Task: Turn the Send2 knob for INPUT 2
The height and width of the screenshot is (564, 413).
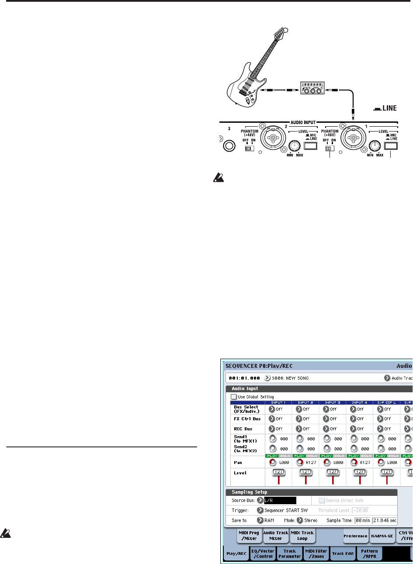Action: [x=300, y=449]
